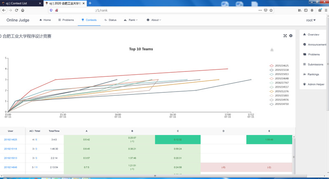This screenshot has height=179, width=329.
Task: Click the browser address bar
Action: click(x=165, y=10)
